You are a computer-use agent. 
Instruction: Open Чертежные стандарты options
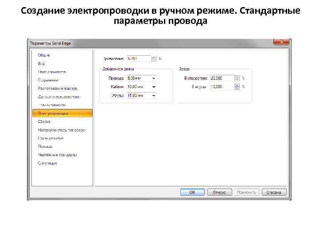pyautogui.click(x=57, y=154)
